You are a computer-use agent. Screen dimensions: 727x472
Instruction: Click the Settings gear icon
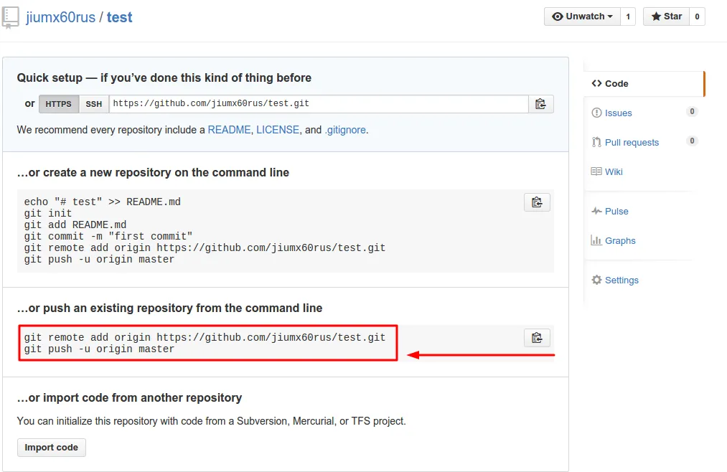(596, 280)
